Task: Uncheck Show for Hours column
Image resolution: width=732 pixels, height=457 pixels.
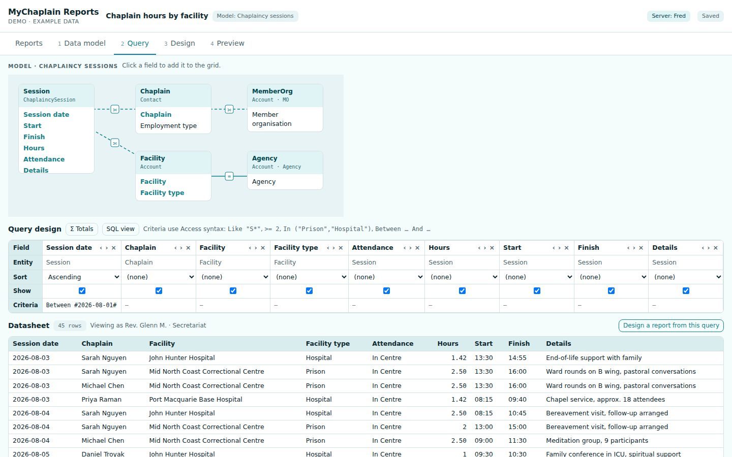Action: point(462,291)
